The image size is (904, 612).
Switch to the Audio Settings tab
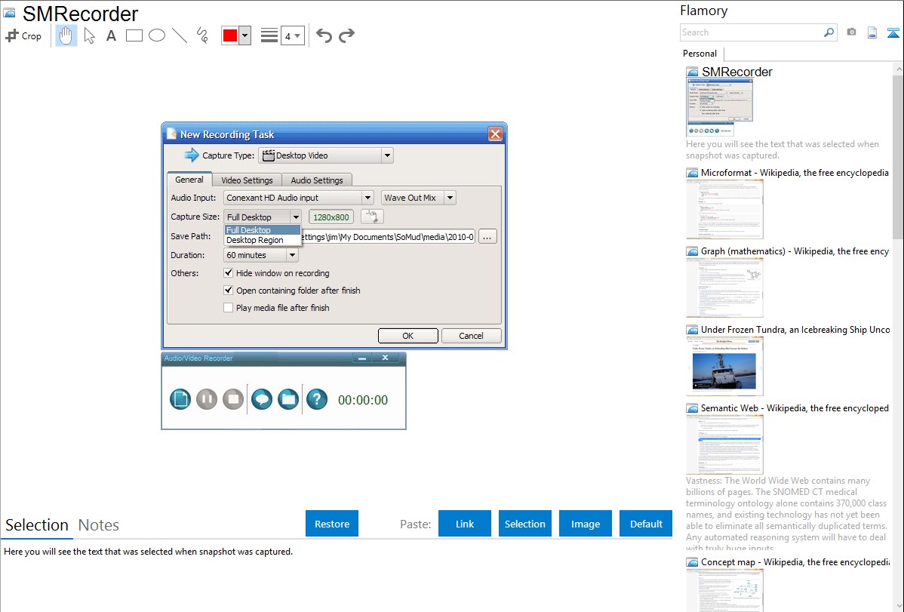[x=316, y=180]
